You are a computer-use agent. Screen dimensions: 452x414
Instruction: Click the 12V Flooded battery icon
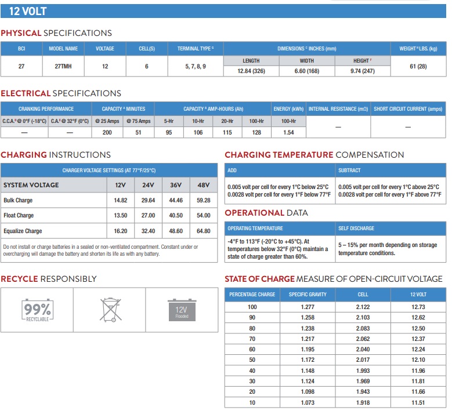pyautogui.click(x=182, y=310)
